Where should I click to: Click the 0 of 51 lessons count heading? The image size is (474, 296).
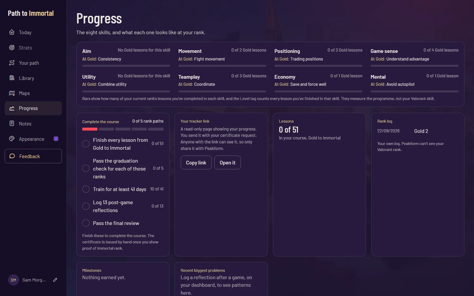click(289, 130)
